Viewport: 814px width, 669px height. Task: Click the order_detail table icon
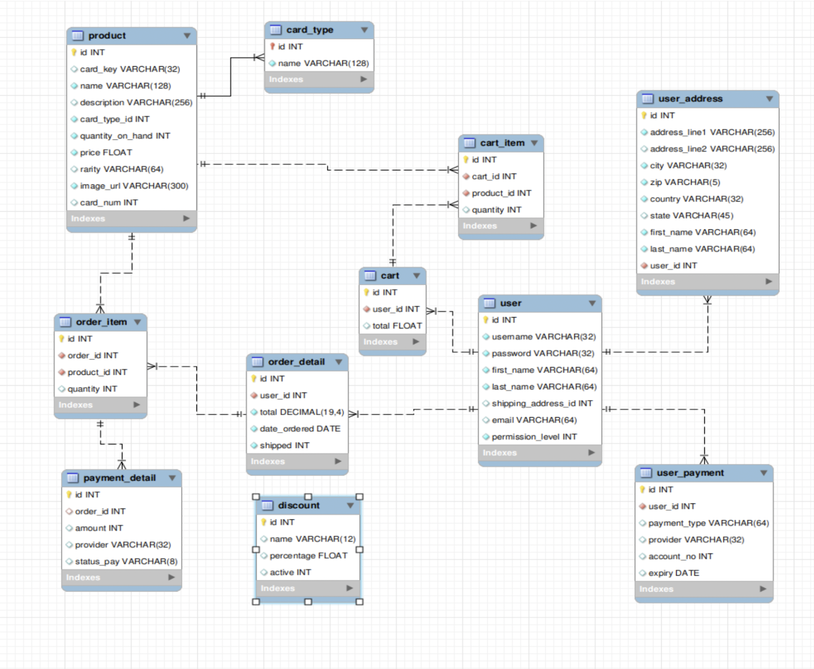coord(257,362)
